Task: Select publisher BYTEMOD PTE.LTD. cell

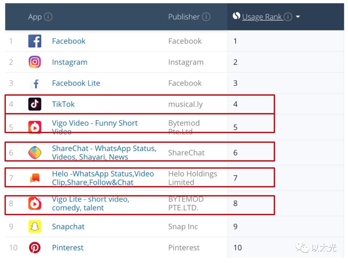Action: coord(186,203)
